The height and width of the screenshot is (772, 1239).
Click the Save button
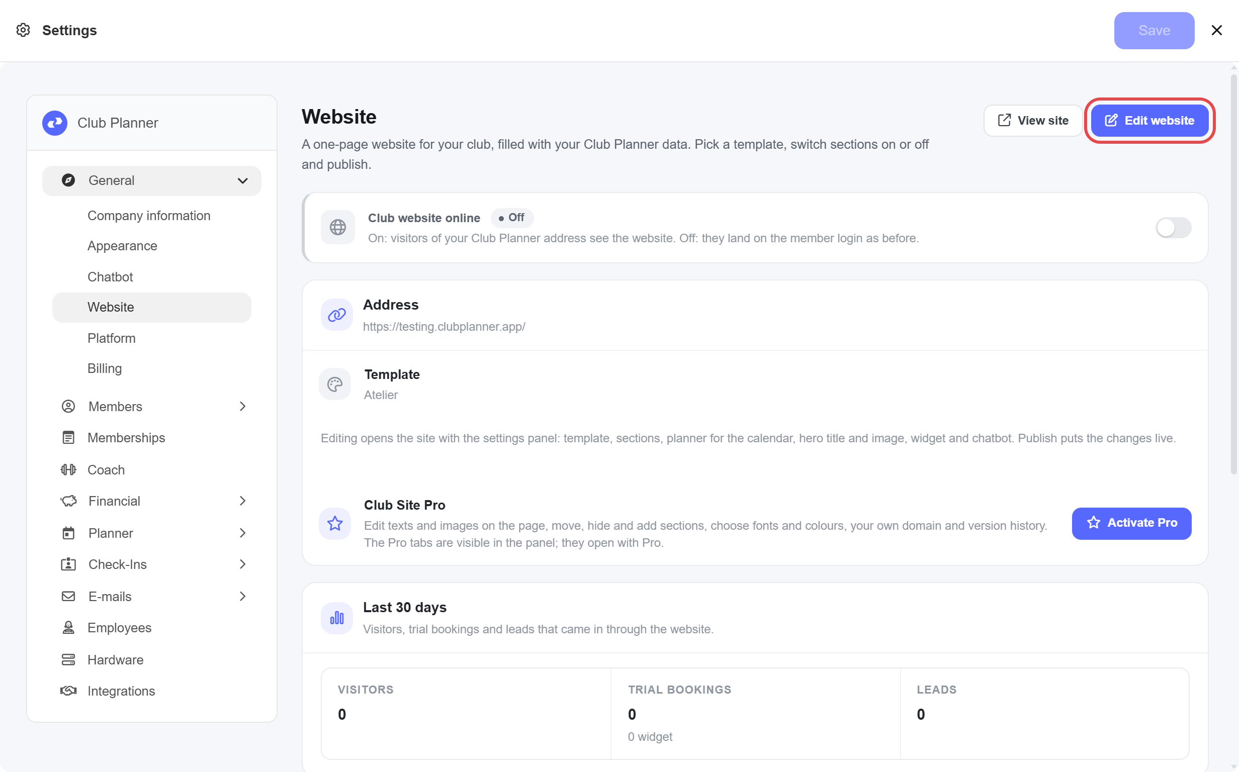[x=1154, y=31]
